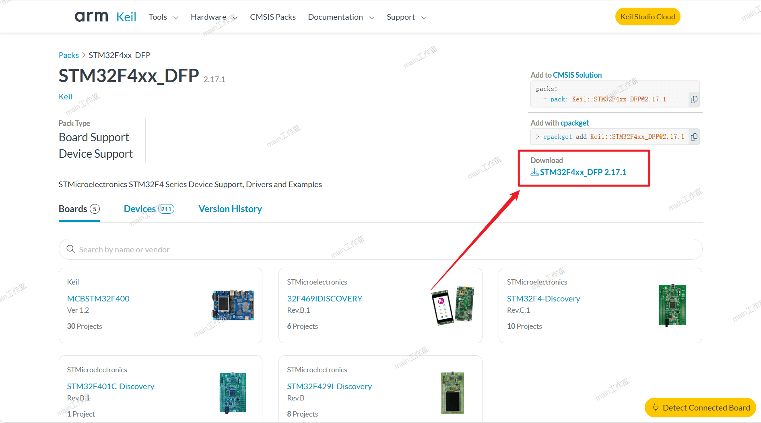The width and height of the screenshot is (761, 423).
Task: Click the arm logo in header
Action: point(91,17)
